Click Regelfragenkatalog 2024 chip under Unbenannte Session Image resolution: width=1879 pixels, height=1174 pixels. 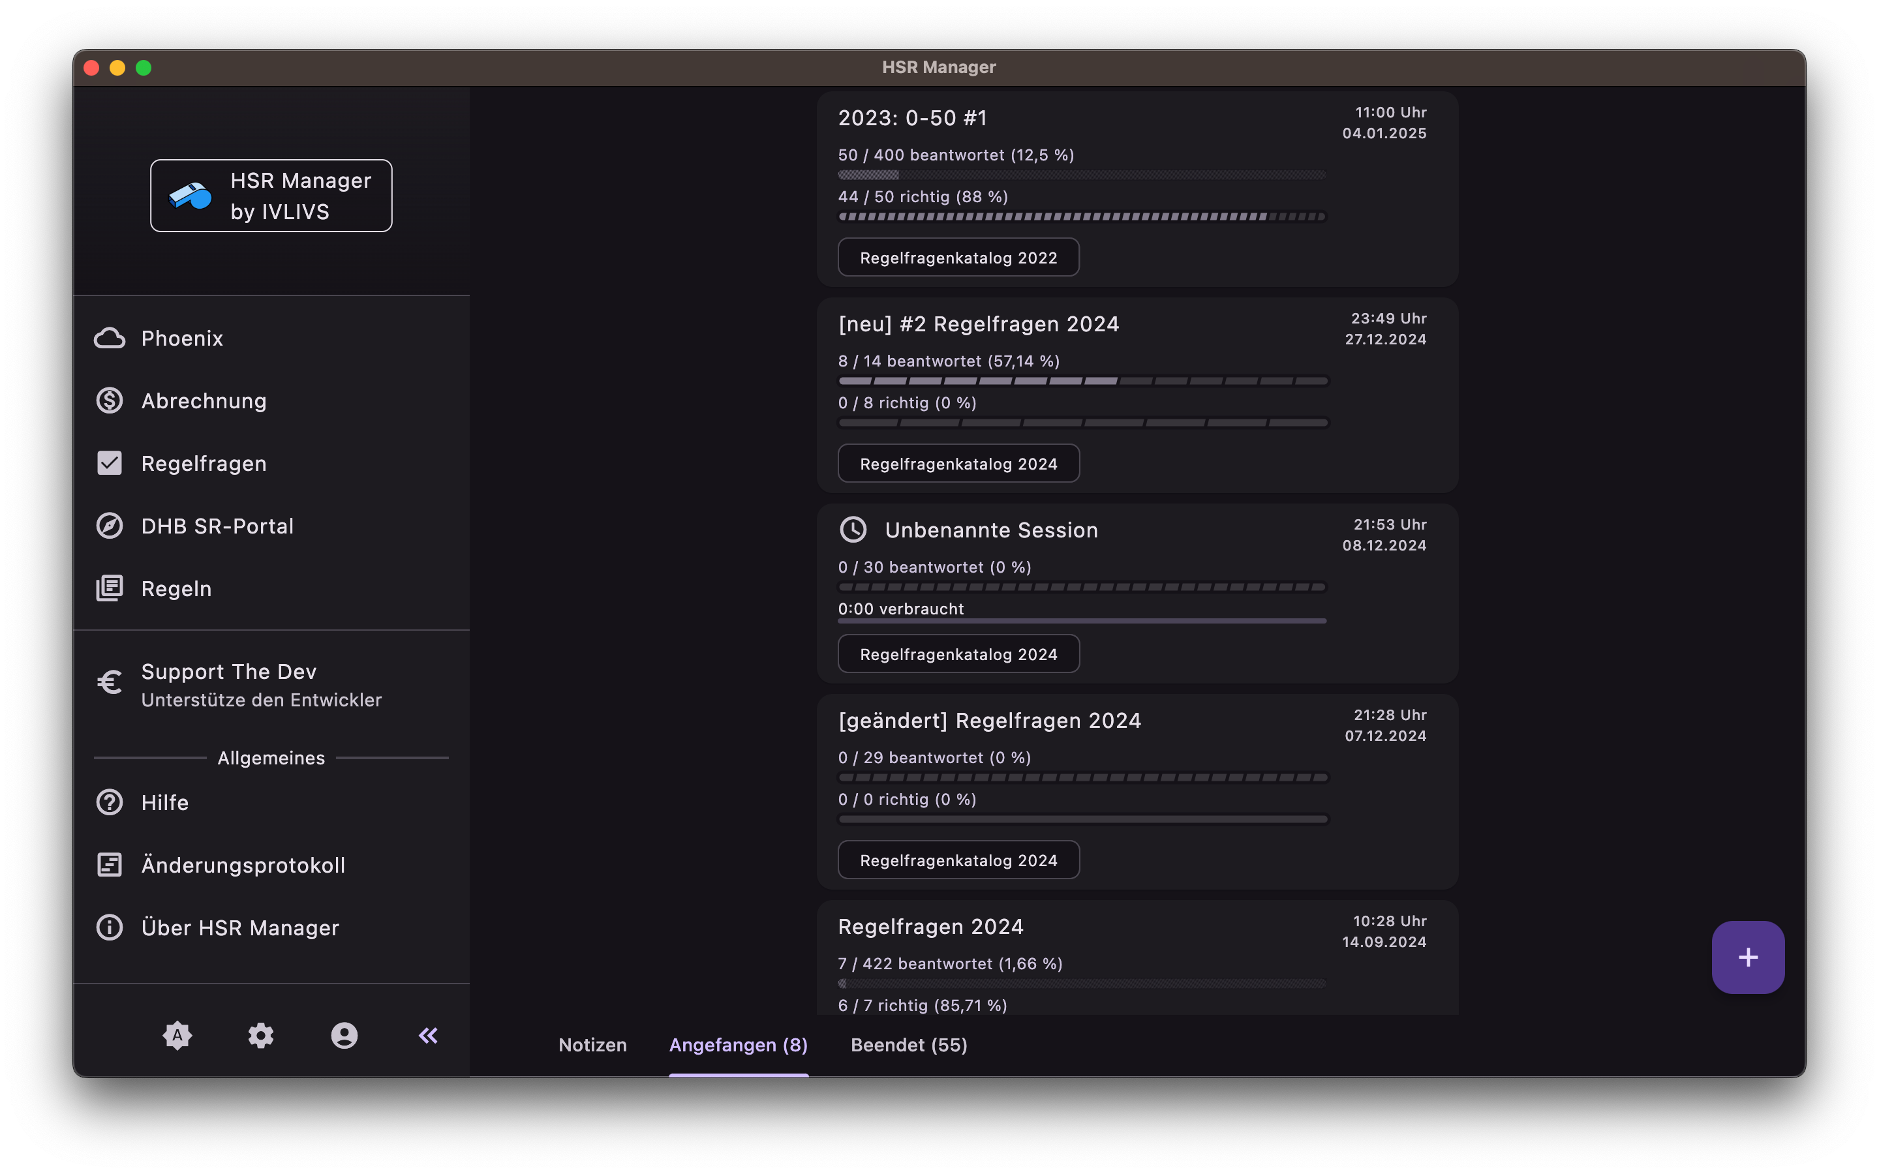click(x=958, y=654)
